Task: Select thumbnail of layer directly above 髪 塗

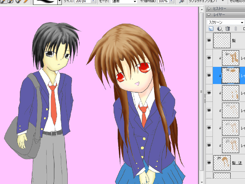Action: [x=231, y=145]
